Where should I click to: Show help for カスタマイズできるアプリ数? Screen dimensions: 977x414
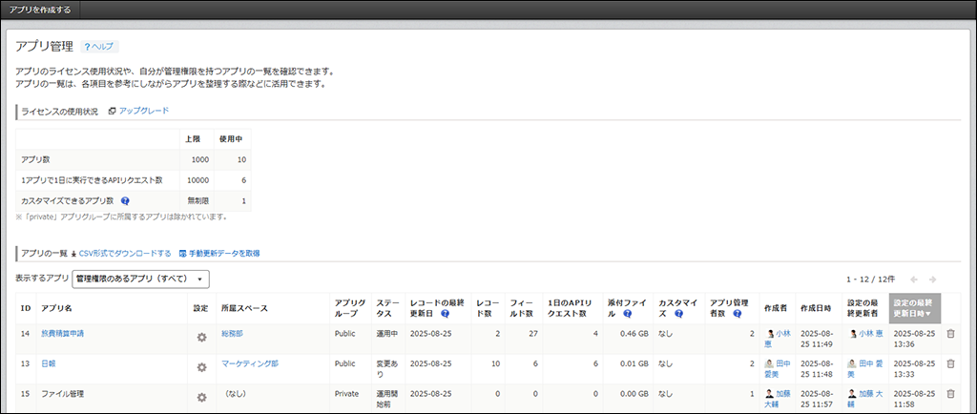[125, 201]
